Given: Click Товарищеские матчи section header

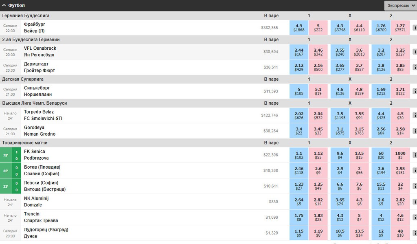Looking at the screenshot, I should [25, 143].
